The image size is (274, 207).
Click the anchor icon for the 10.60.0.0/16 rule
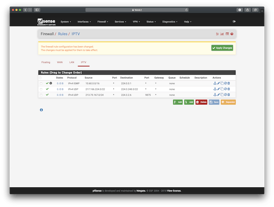tap(215, 83)
